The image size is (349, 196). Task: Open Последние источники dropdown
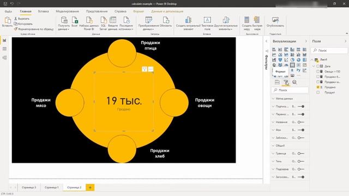point(126,23)
